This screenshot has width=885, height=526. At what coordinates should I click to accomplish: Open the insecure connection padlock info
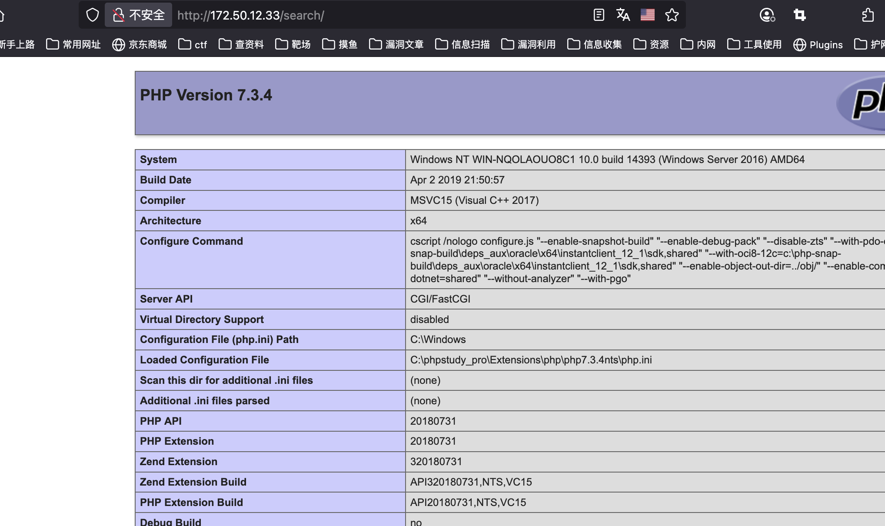coord(139,15)
